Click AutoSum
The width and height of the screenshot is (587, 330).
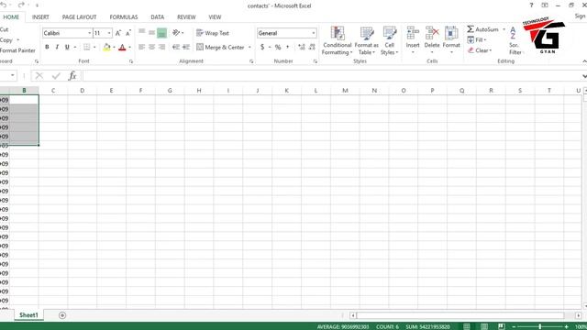pos(483,29)
